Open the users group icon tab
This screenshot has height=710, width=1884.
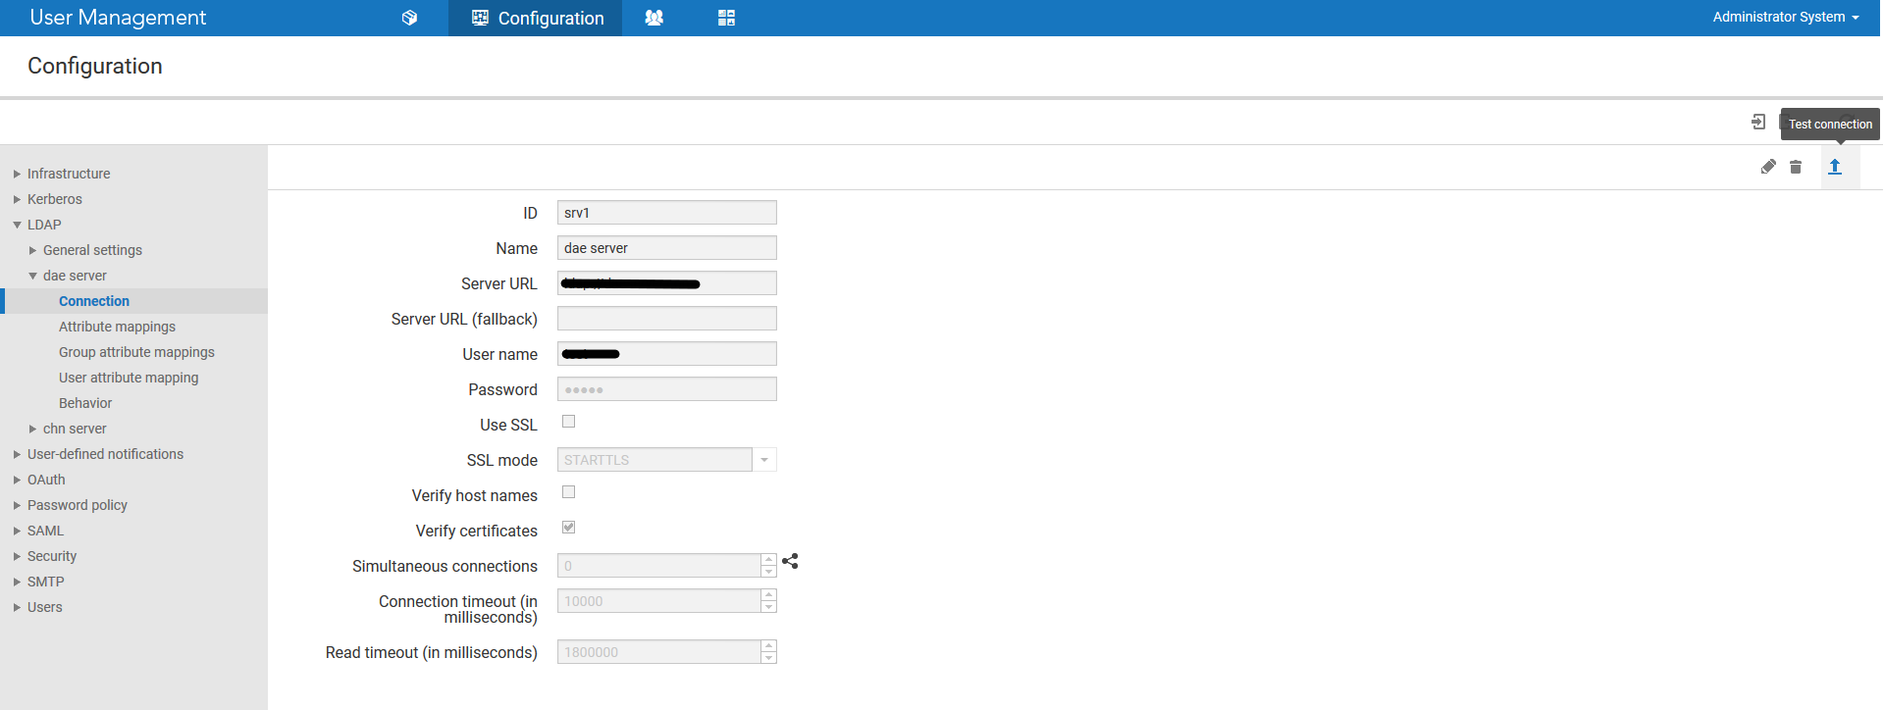pos(654,18)
